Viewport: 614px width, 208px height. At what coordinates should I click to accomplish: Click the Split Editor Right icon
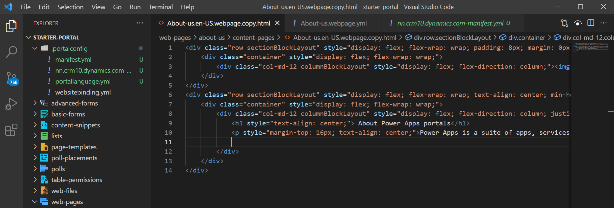pos(591,23)
